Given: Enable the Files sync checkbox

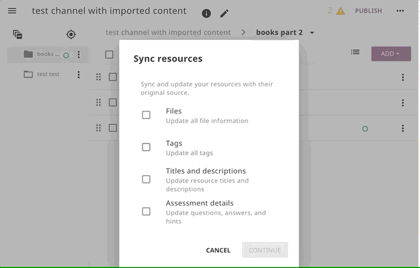Looking at the screenshot, I should [146, 115].
